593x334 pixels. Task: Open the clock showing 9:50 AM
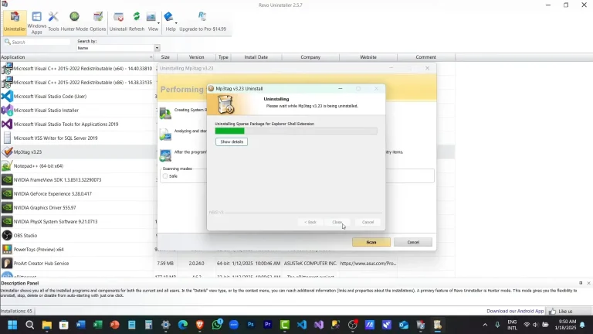click(x=566, y=325)
